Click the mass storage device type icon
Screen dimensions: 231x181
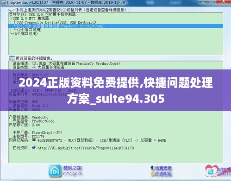(x=34, y=67)
